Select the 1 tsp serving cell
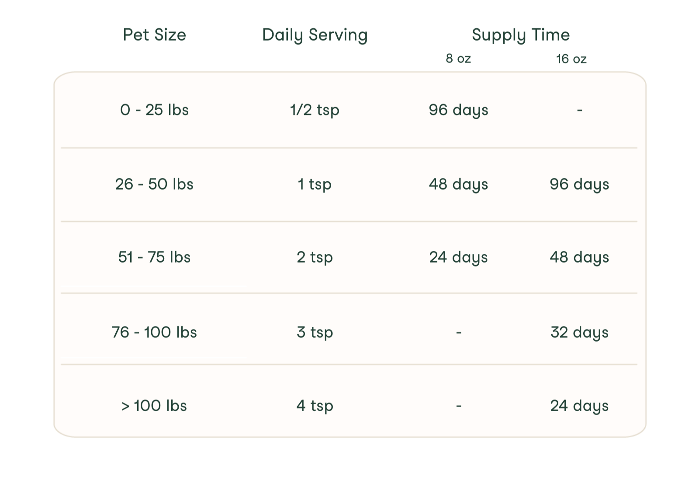This screenshot has width=699, height=478. point(315,184)
